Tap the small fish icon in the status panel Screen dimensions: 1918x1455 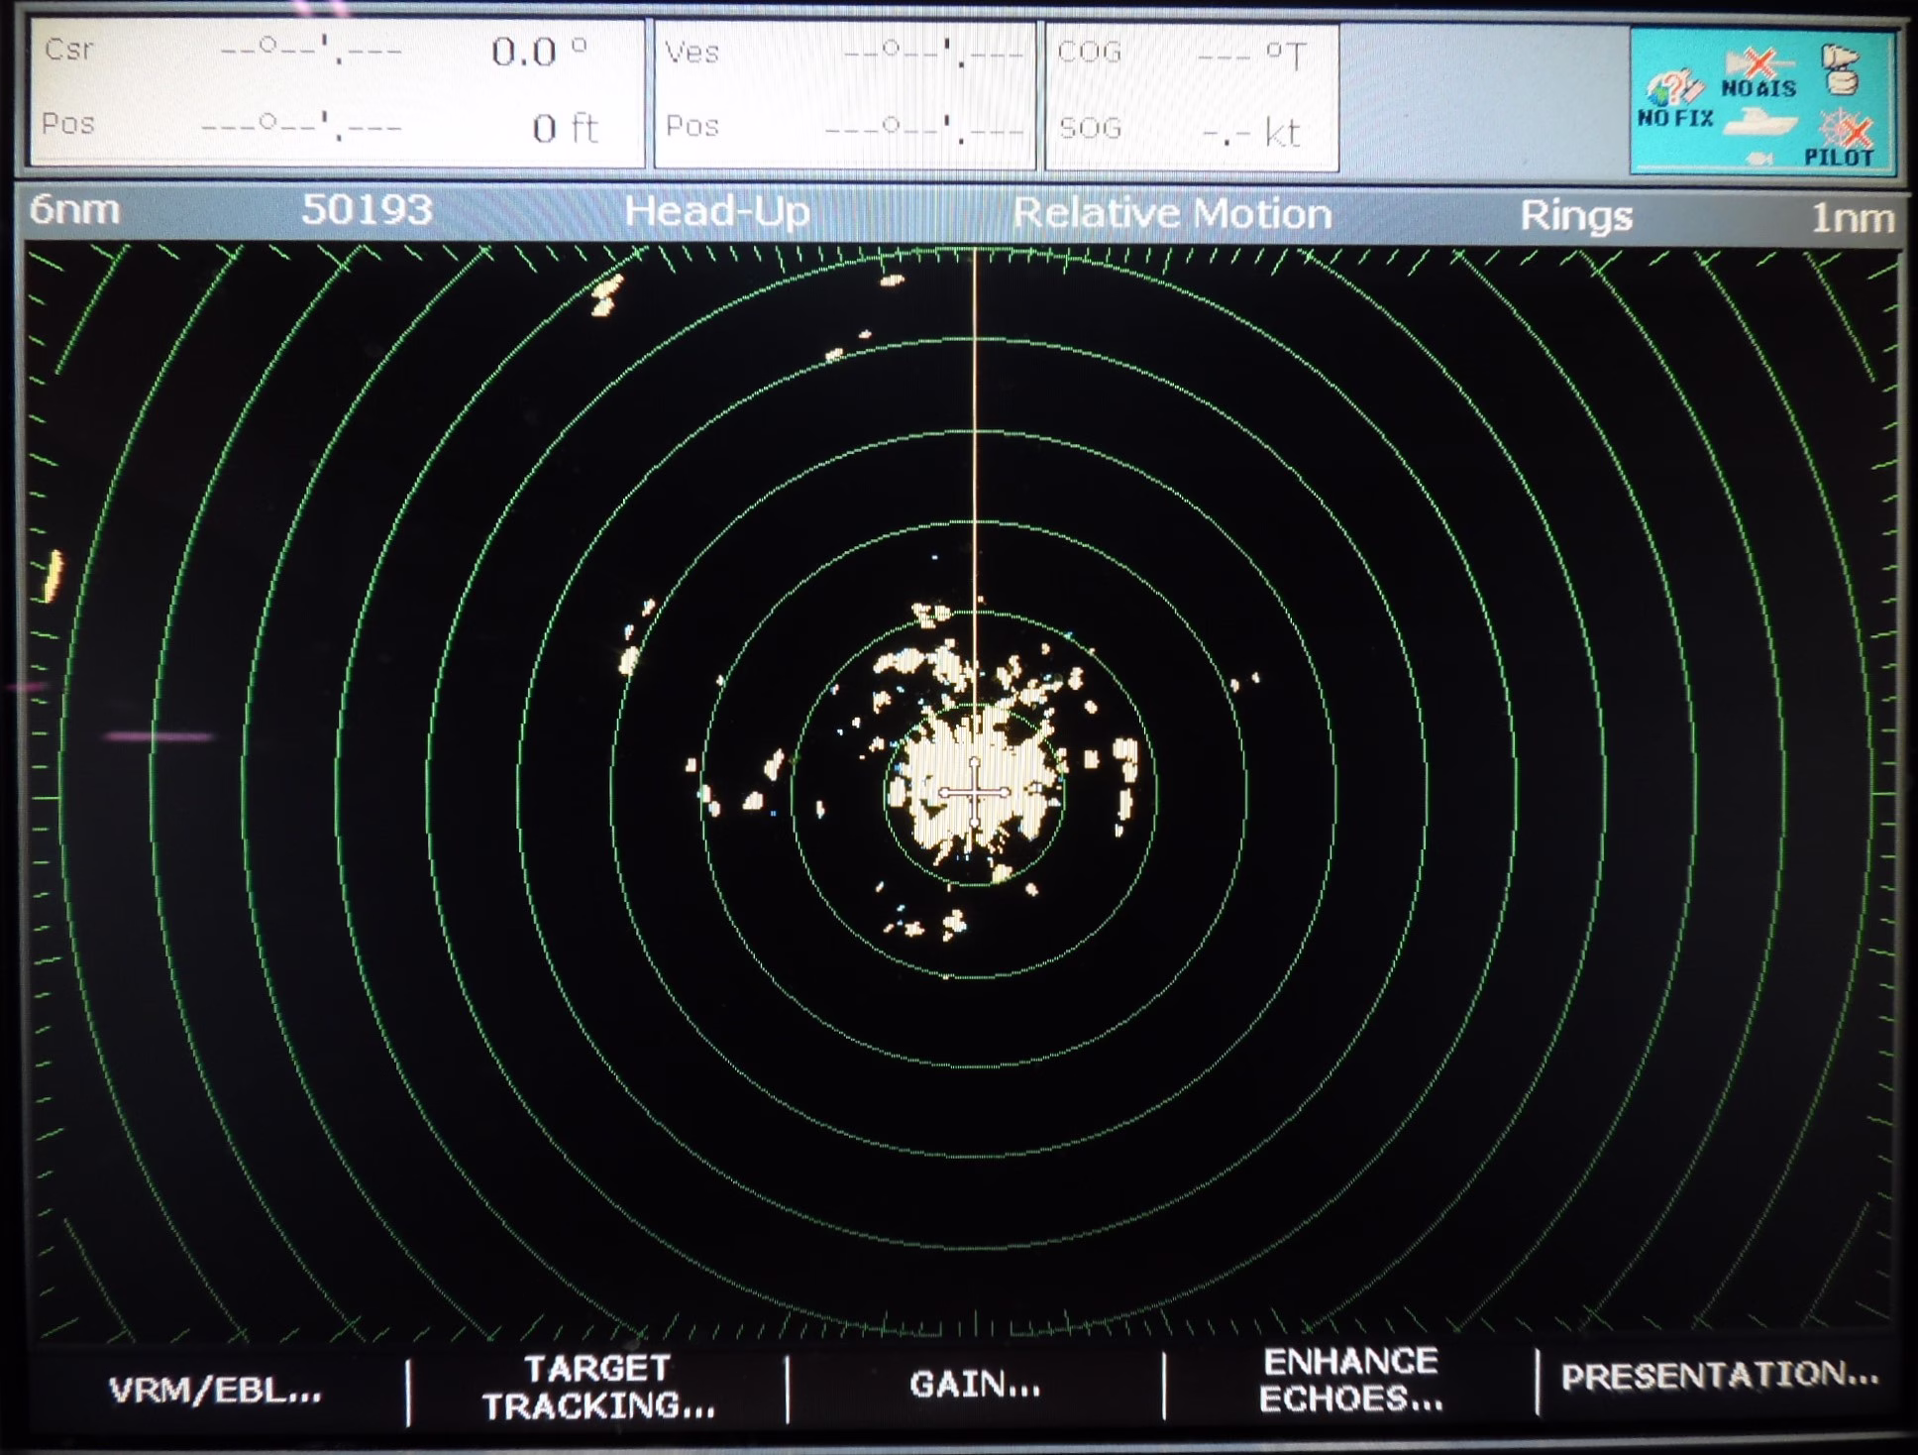[1758, 158]
